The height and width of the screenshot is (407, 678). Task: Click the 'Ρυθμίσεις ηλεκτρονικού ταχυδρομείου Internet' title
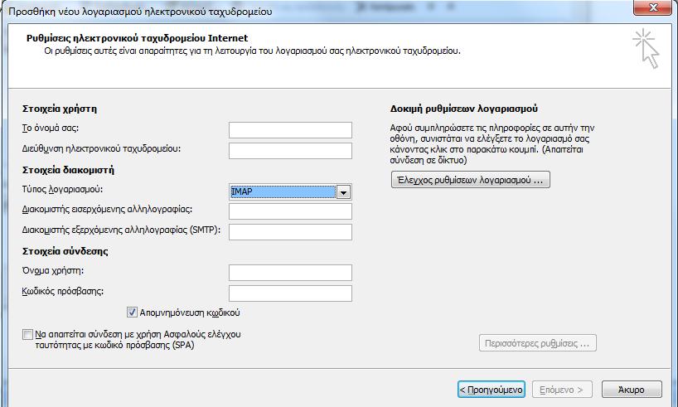point(138,38)
